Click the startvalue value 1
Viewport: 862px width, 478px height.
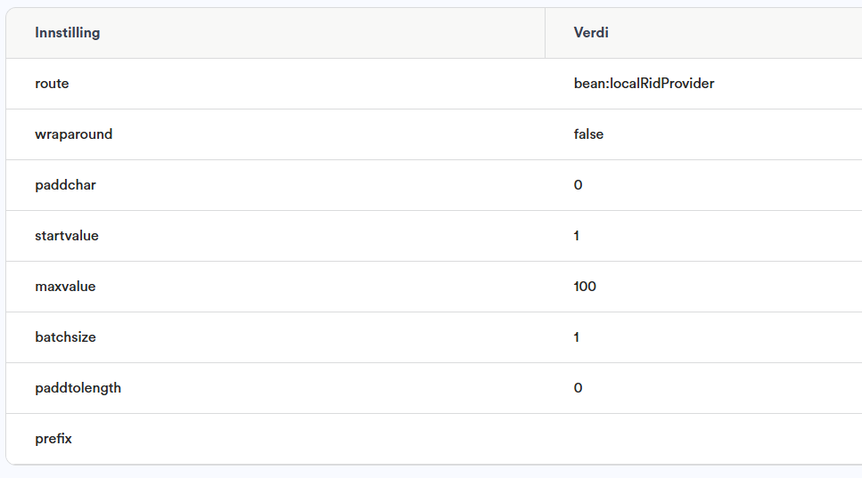pyautogui.click(x=577, y=236)
